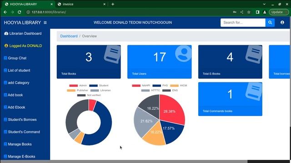This screenshot has height=163, width=291.
Task: Click the Librarian Dashboard gauge icon
Action: pyautogui.click(x=6, y=34)
